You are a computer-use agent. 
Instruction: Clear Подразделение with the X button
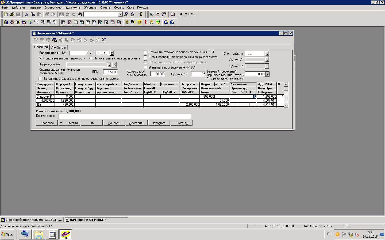[114, 65]
